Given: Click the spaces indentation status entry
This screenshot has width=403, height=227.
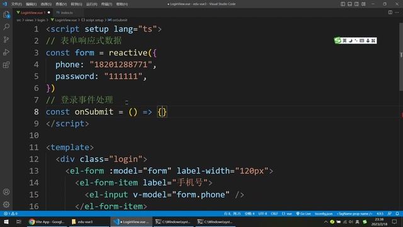Looking at the screenshot, I should pos(249,214).
